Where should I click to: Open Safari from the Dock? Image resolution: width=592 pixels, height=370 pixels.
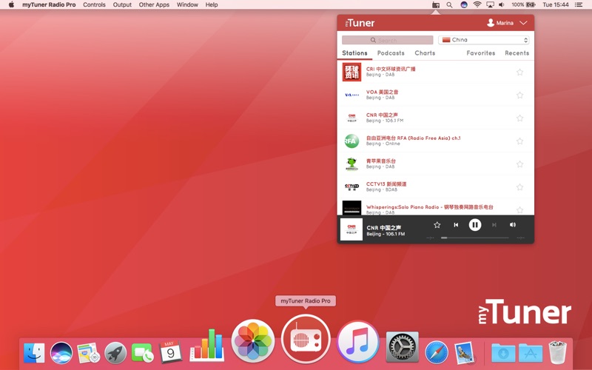point(437,353)
